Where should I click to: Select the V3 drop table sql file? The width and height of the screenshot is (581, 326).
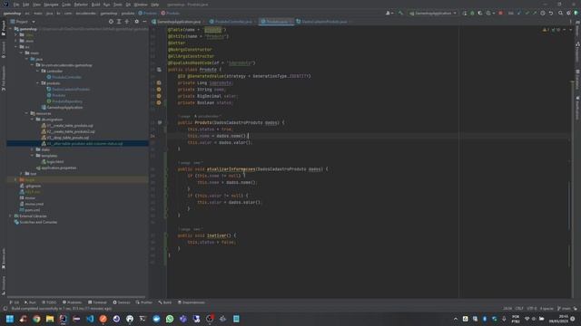65,138
